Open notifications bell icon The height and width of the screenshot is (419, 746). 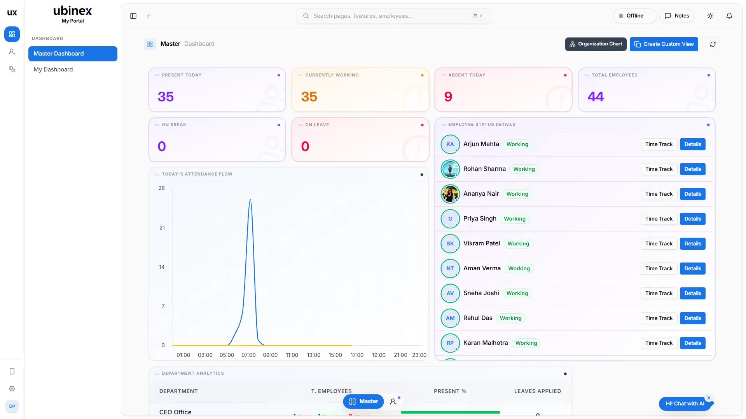point(729,16)
